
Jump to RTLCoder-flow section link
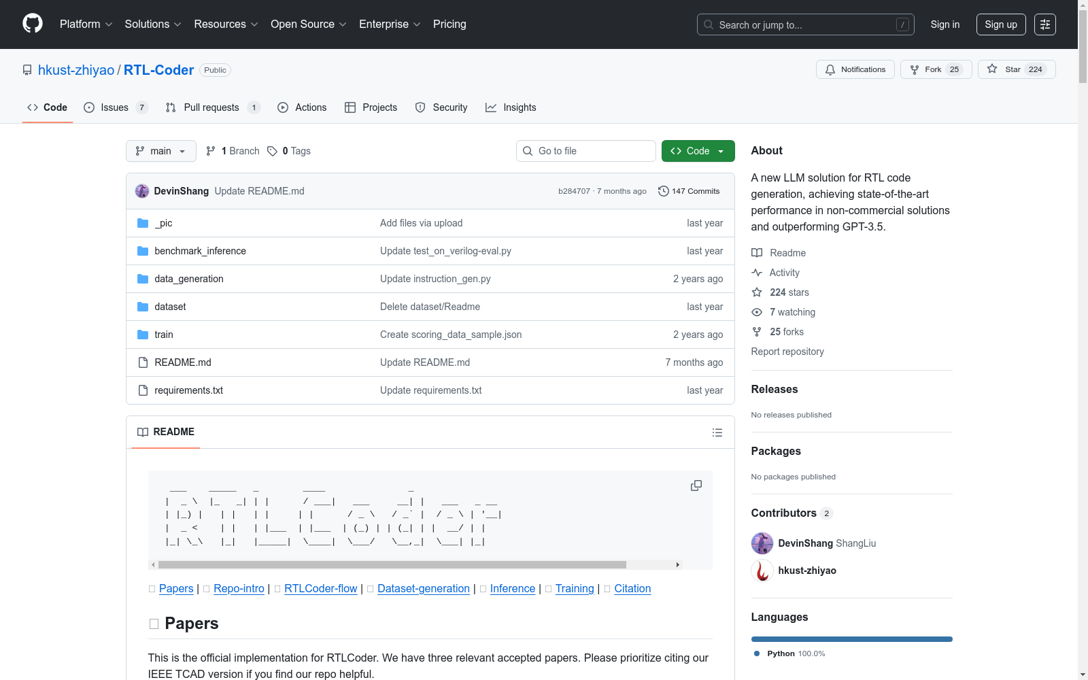point(321,588)
